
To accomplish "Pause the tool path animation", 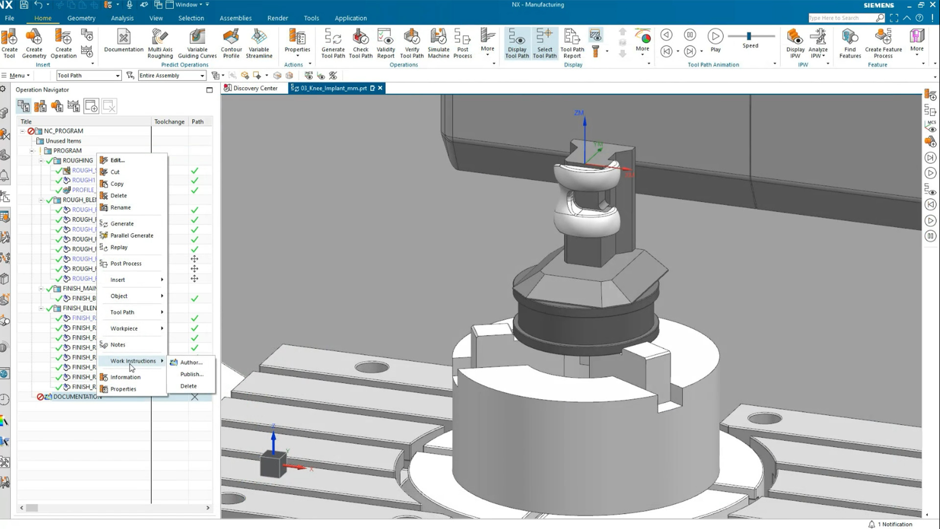I will [690, 35].
